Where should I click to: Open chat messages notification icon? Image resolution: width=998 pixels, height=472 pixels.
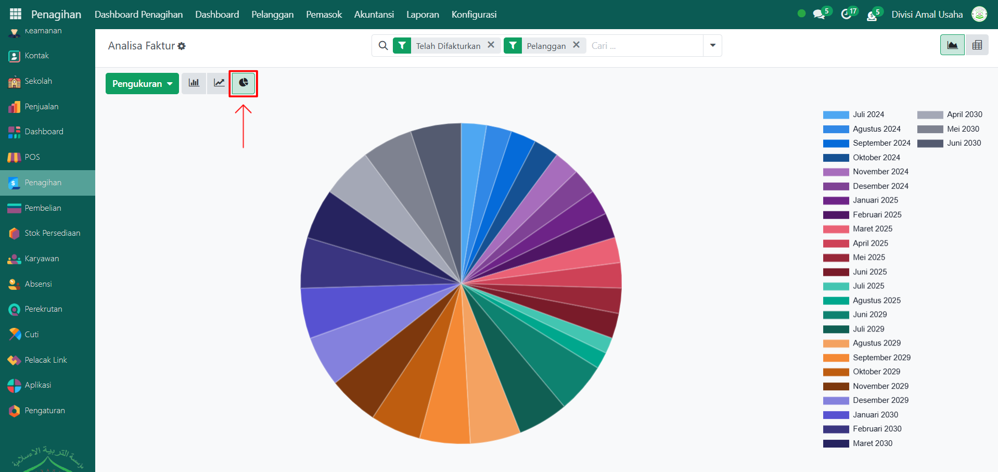click(819, 14)
